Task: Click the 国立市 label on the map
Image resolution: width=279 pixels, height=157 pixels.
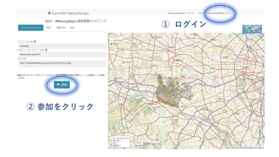Action: click(118, 78)
